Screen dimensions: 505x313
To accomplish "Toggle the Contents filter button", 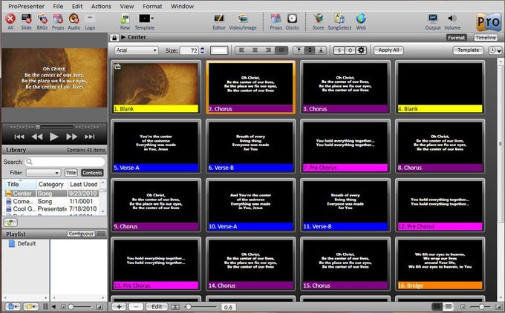I will 92,172.
